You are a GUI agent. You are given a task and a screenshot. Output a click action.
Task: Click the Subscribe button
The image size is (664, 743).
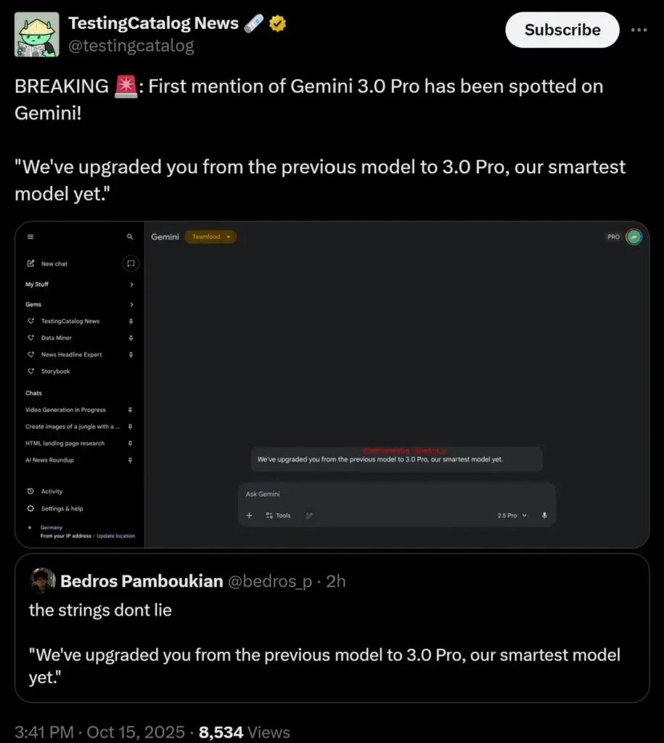(562, 30)
